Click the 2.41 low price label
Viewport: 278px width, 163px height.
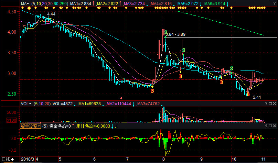[257, 97]
